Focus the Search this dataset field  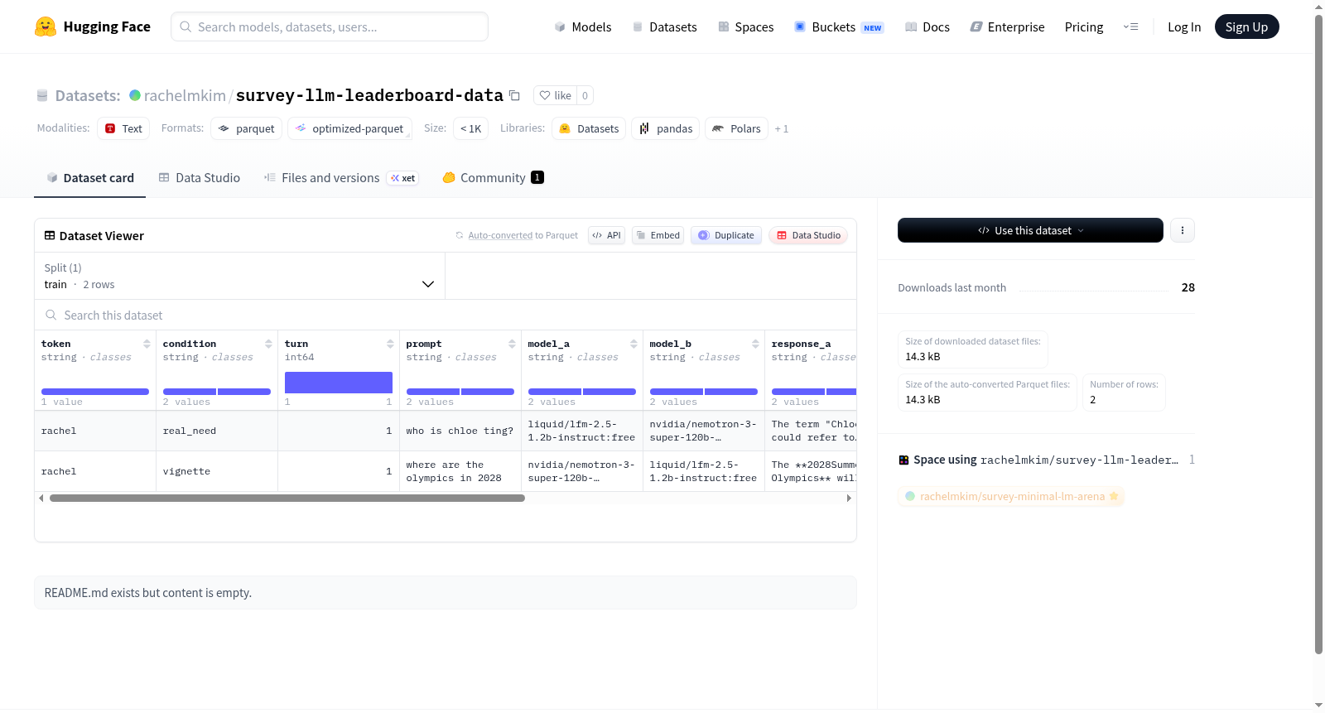[x=446, y=315]
